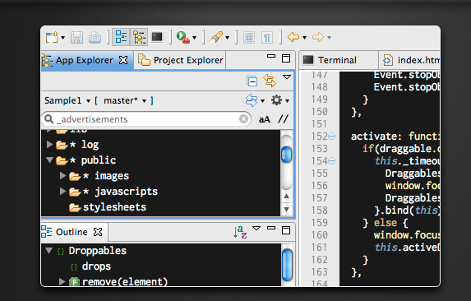
Task: Minimize the Outline panel
Action: point(271,228)
